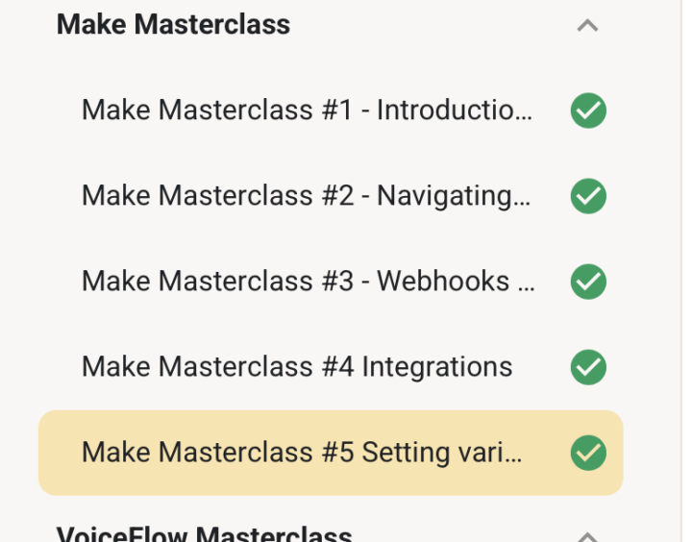Collapse the Make Masterclass section with its chevron
The height and width of the screenshot is (542, 692).
pos(587,26)
